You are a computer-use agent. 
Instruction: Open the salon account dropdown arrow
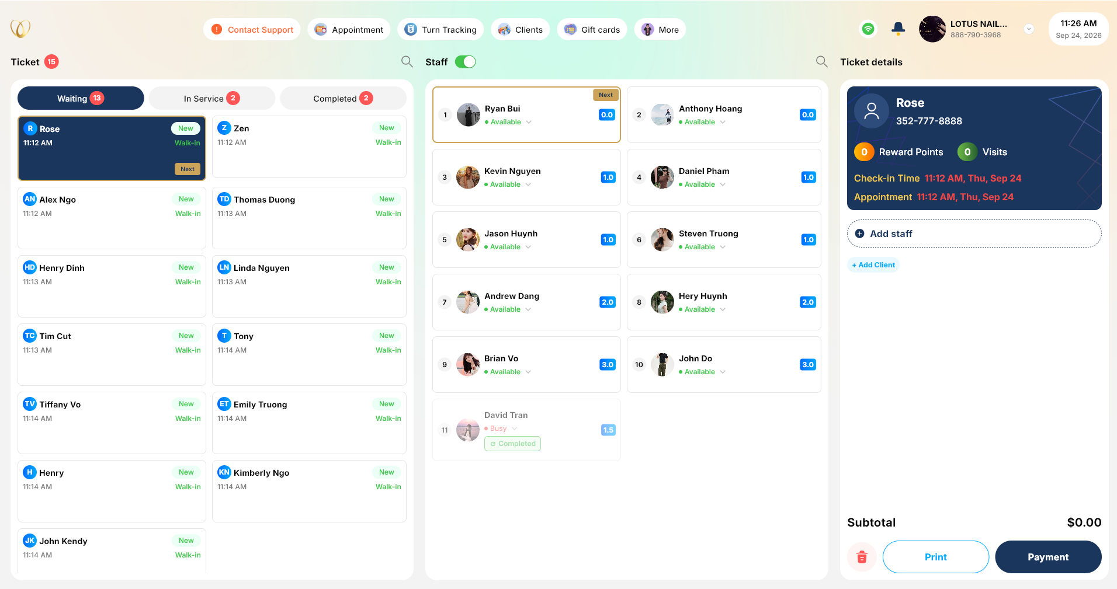point(1029,29)
